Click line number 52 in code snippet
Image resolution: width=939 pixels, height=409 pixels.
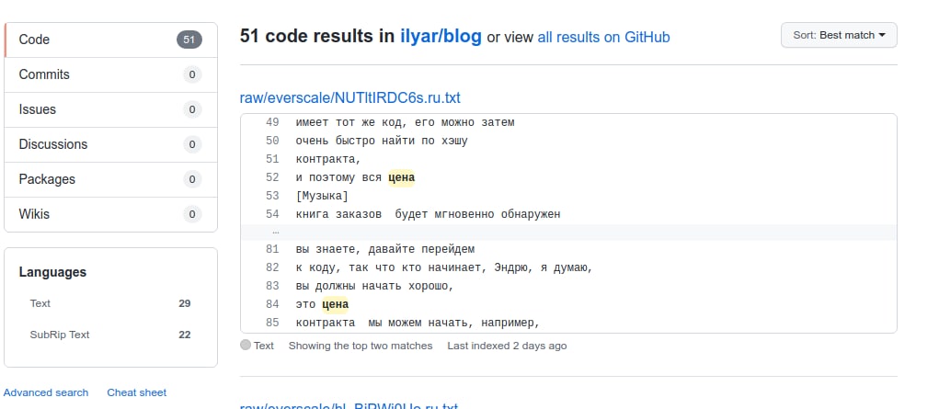point(271,177)
